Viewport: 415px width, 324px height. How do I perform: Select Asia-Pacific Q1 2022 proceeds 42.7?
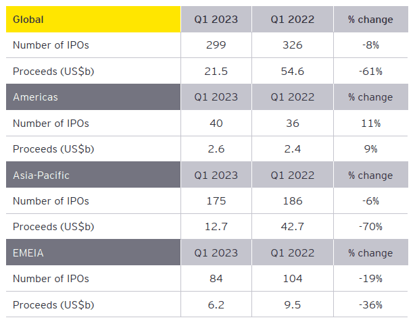tap(293, 227)
